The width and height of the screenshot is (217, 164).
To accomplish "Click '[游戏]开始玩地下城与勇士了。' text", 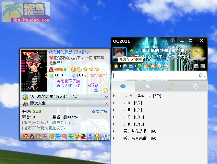I will (48, 123).
